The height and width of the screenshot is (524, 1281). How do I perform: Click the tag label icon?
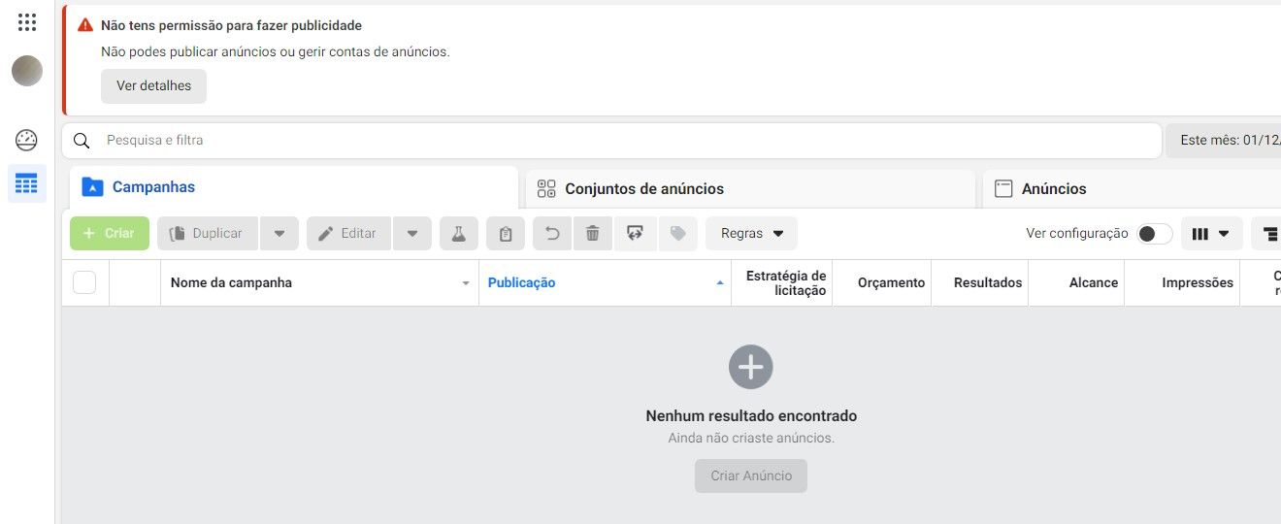tap(678, 234)
